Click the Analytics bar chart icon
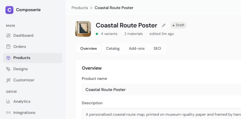The height and width of the screenshot is (119, 241). 8,102
